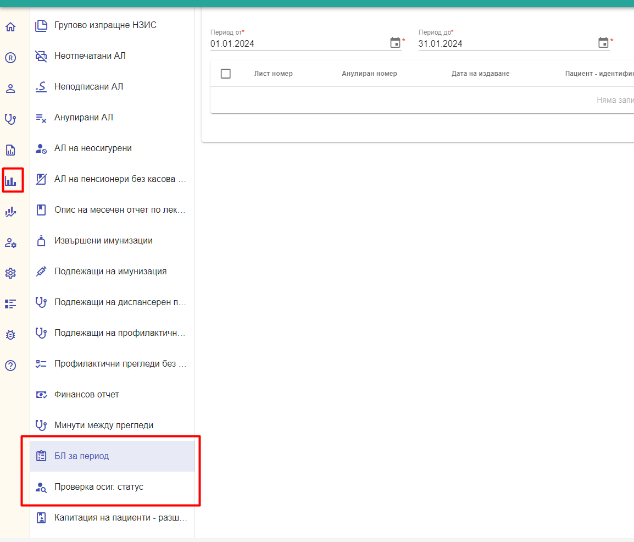634x542 pixels.
Task: Open Подлежащи на имунизация report
Action: 113,272
